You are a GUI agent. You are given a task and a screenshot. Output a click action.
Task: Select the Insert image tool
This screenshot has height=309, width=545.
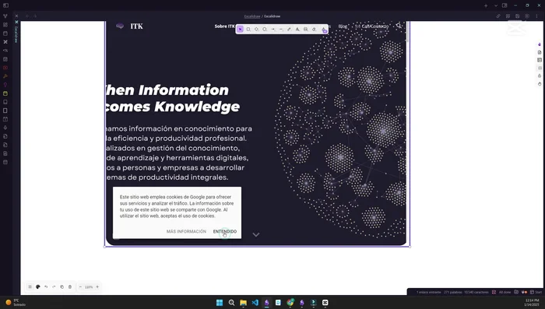point(305,30)
